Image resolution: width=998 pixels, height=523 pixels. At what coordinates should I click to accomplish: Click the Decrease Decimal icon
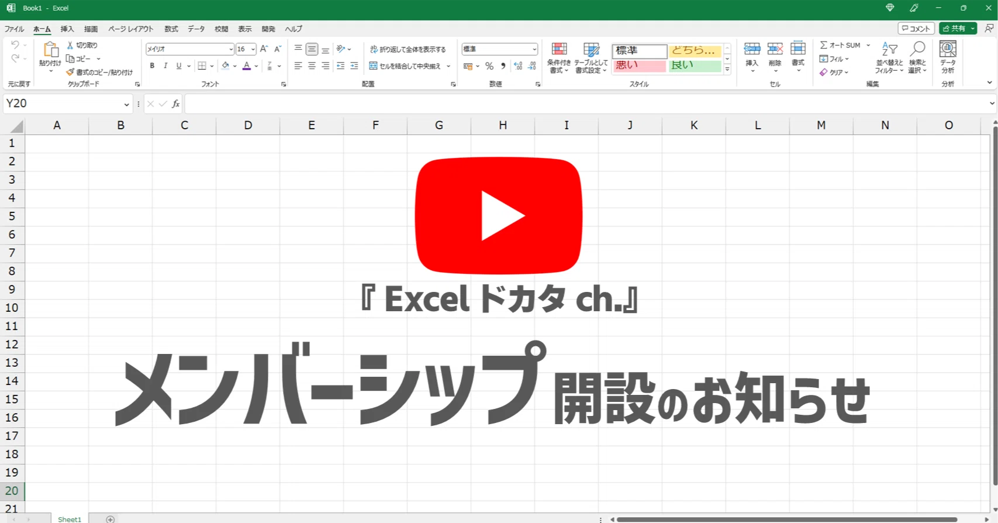[x=531, y=66]
